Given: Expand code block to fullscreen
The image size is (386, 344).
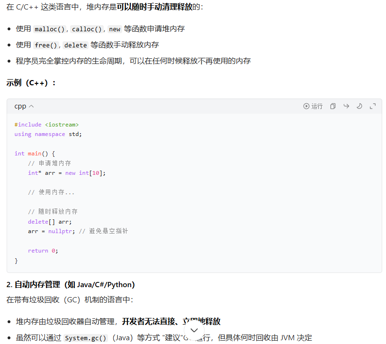Looking at the screenshot, I should pos(373,106).
